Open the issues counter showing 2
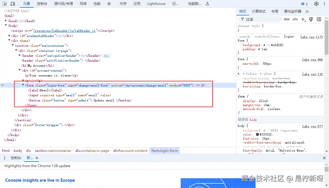 [305, 4]
